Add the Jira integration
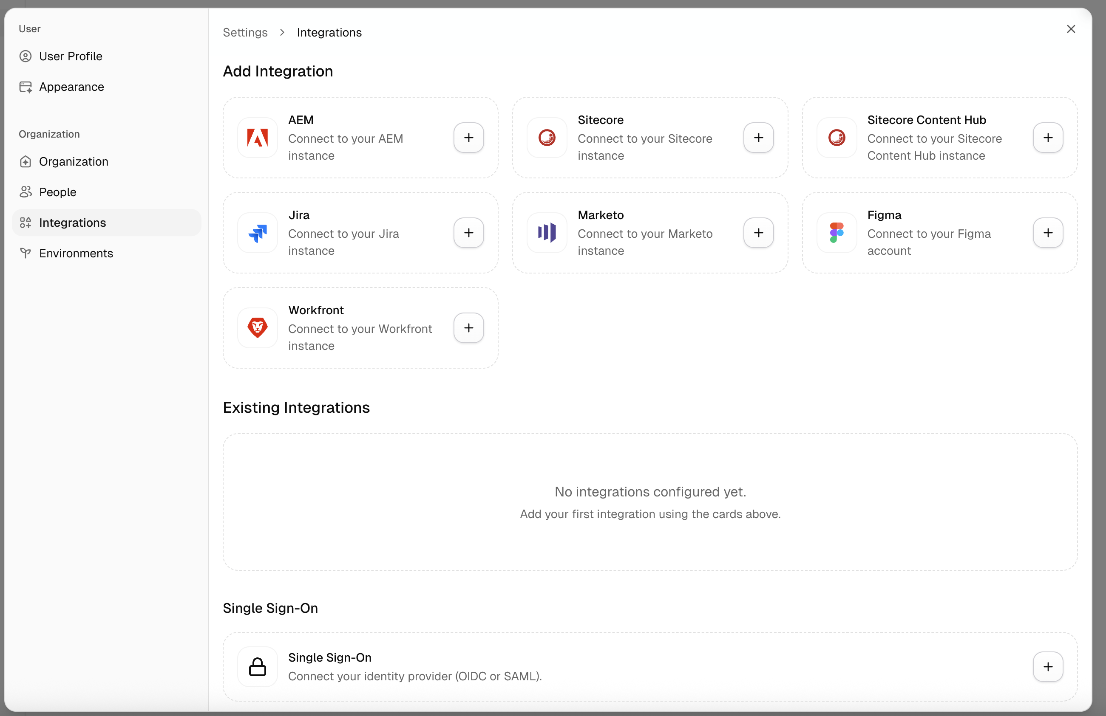Image resolution: width=1106 pixels, height=716 pixels. coord(468,233)
